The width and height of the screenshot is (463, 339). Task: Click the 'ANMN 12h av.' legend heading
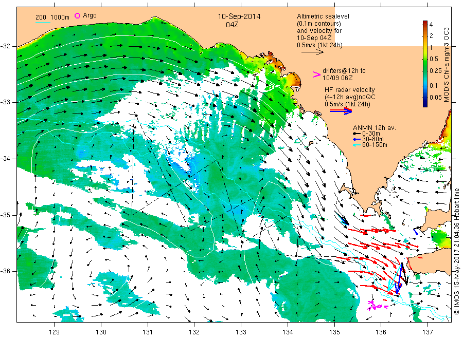375,128
